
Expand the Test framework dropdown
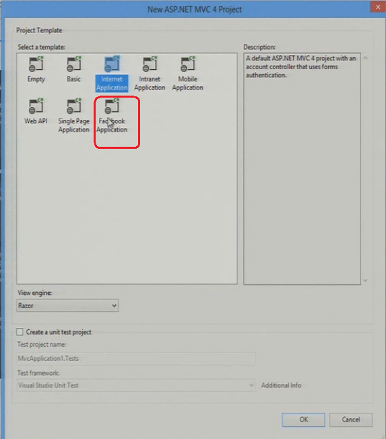pyautogui.click(x=136, y=385)
